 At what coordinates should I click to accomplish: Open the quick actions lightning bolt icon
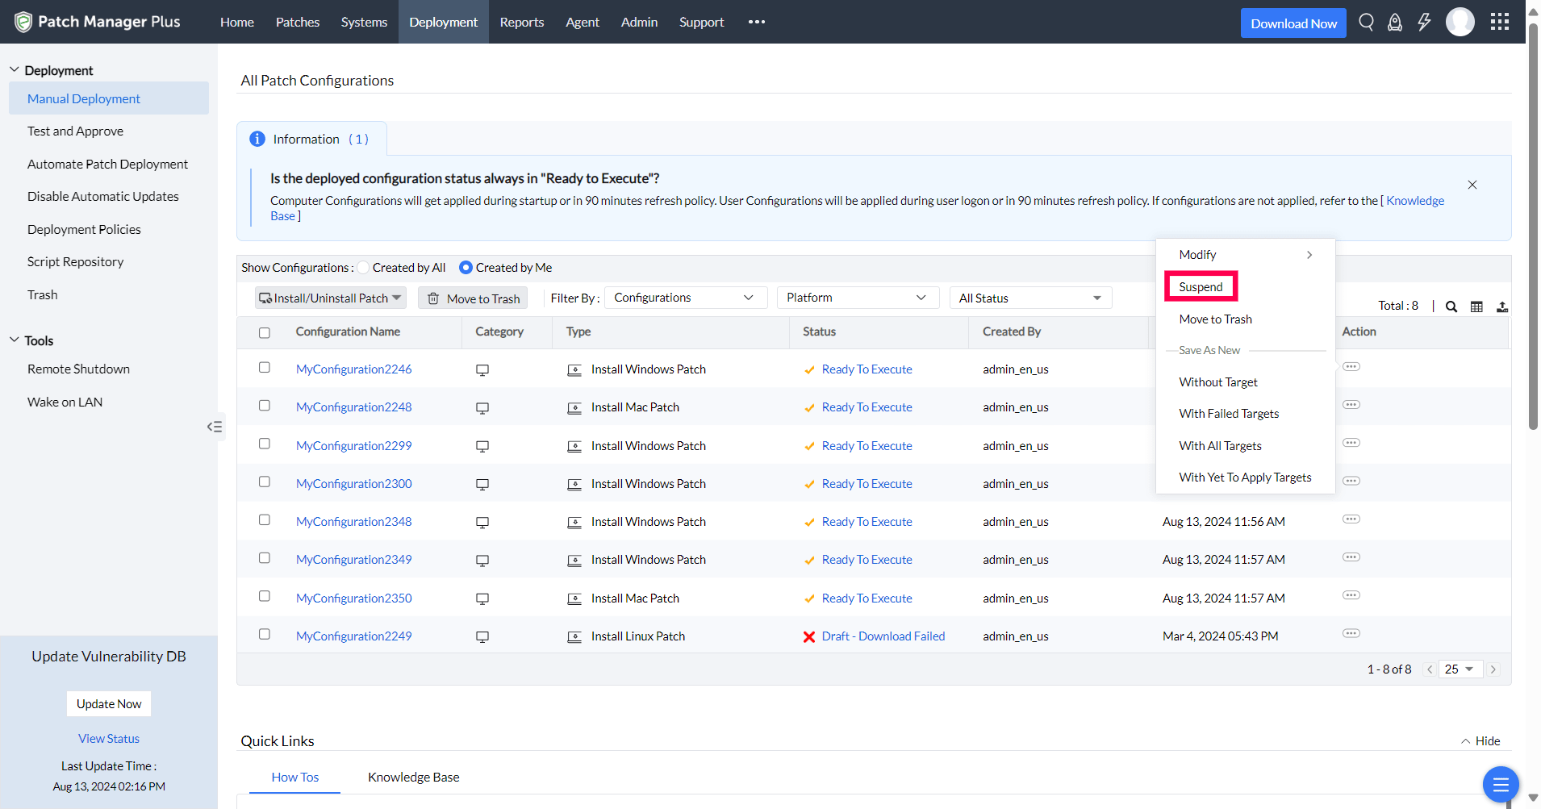(1423, 22)
